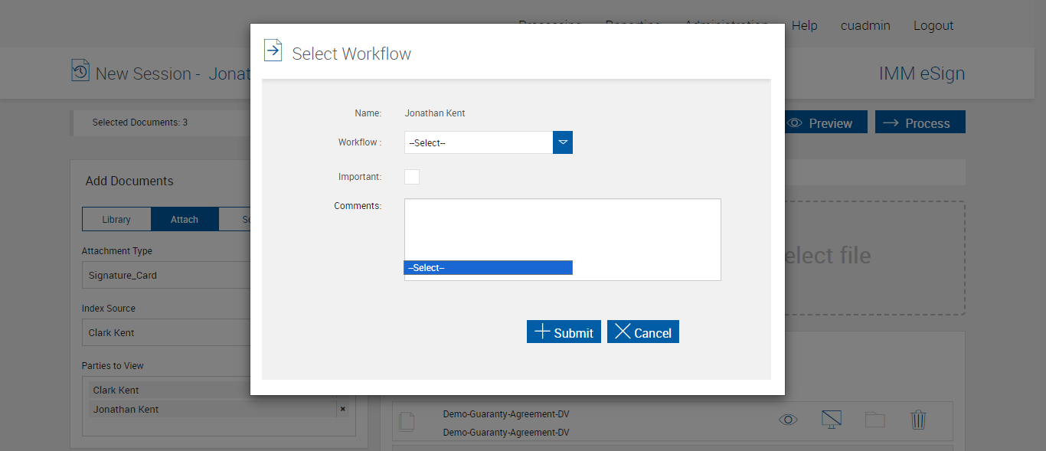Click the document page icon beside Demo-Guaranty-Agreement-DV
This screenshot has height=451, width=1046.
[407, 421]
